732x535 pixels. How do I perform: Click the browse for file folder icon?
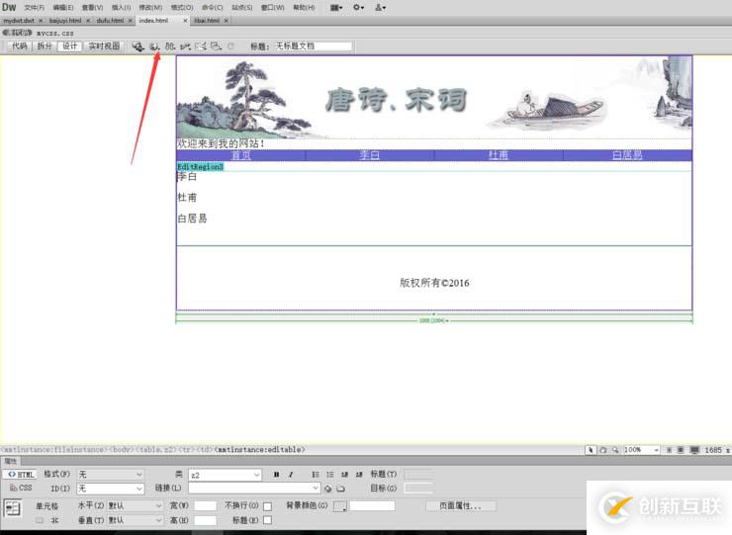pos(341,489)
